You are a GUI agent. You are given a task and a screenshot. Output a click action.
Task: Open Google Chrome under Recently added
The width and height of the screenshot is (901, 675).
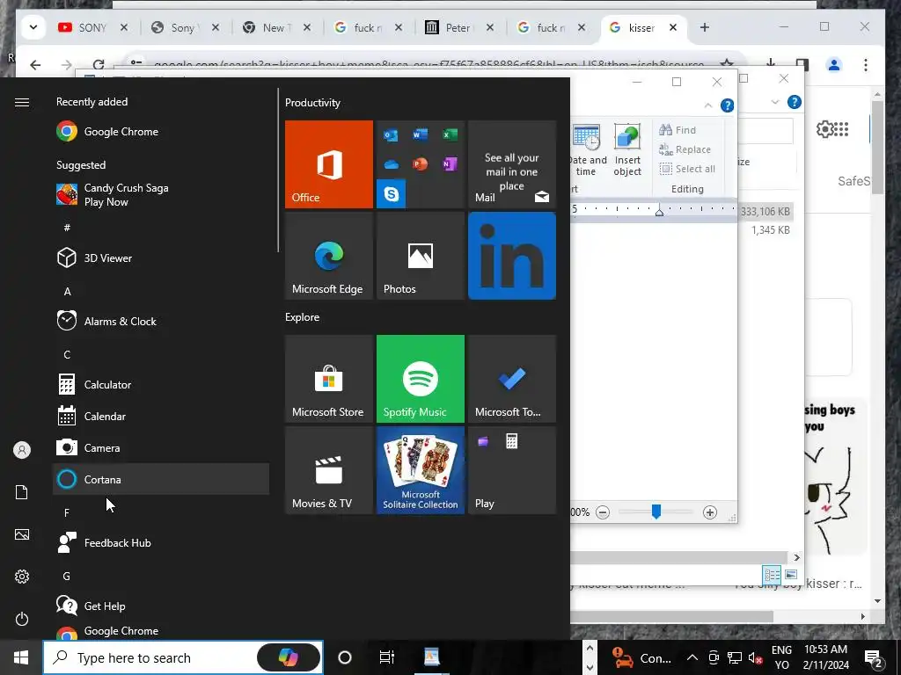click(161, 132)
